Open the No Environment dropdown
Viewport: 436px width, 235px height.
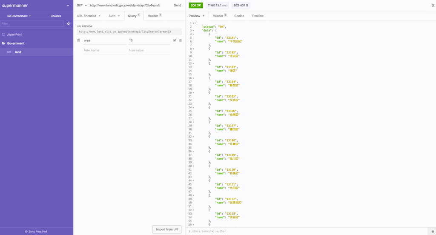(19, 16)
